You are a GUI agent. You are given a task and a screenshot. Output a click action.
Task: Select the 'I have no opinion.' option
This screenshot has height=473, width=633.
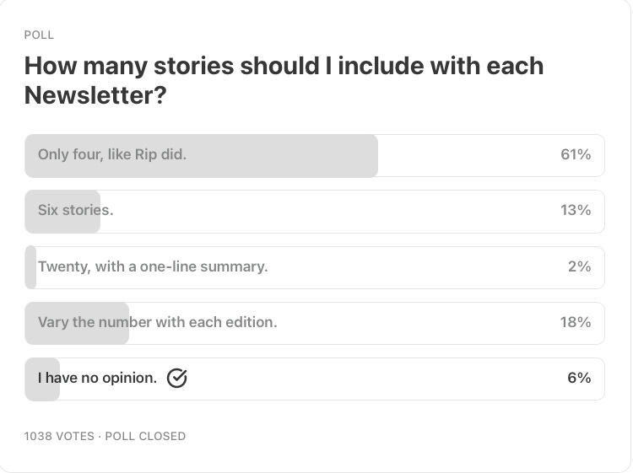pos(315,379)
